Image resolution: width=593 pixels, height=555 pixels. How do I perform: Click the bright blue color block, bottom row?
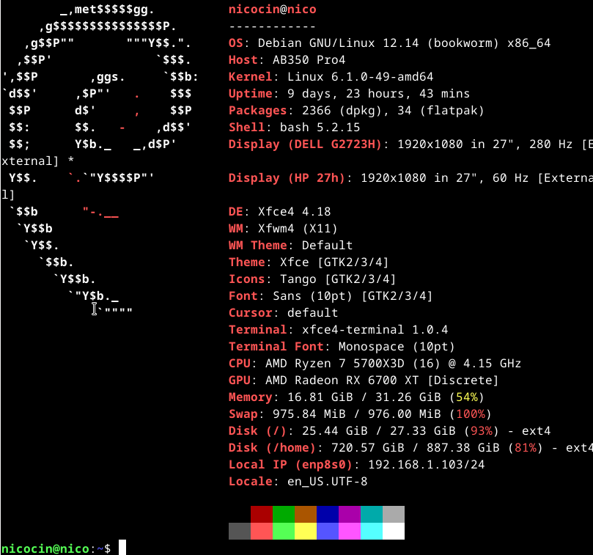(x=327, y=531)
